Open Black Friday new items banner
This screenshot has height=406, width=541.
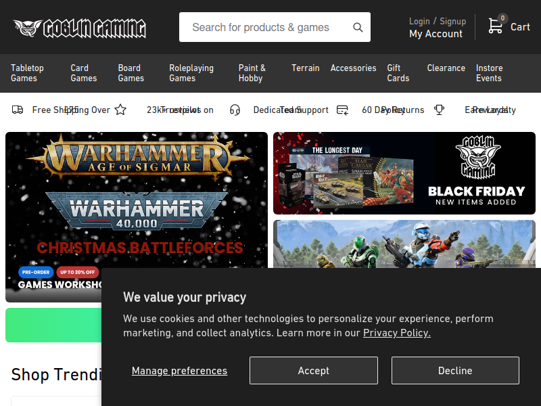pos(404,173)
